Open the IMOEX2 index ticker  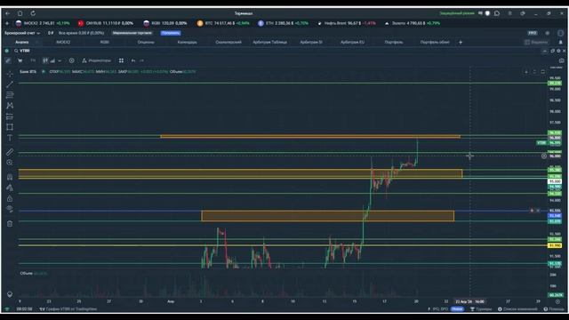click(43, 23)
